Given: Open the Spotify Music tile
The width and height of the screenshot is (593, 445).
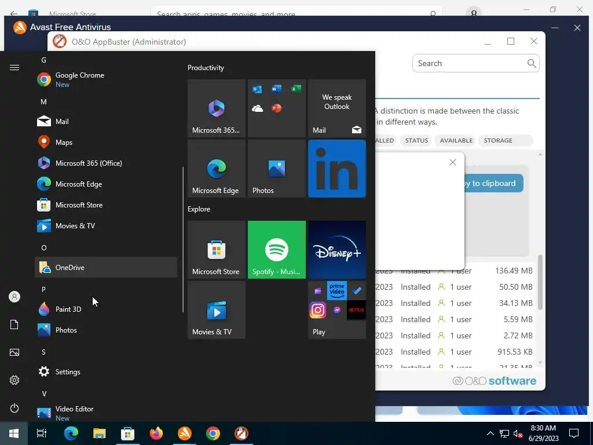Looking at the screenshot, I should (277, 250).
